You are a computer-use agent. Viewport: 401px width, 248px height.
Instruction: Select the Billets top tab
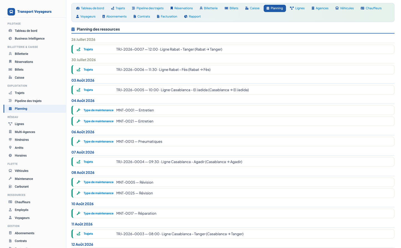pos(231,8)
